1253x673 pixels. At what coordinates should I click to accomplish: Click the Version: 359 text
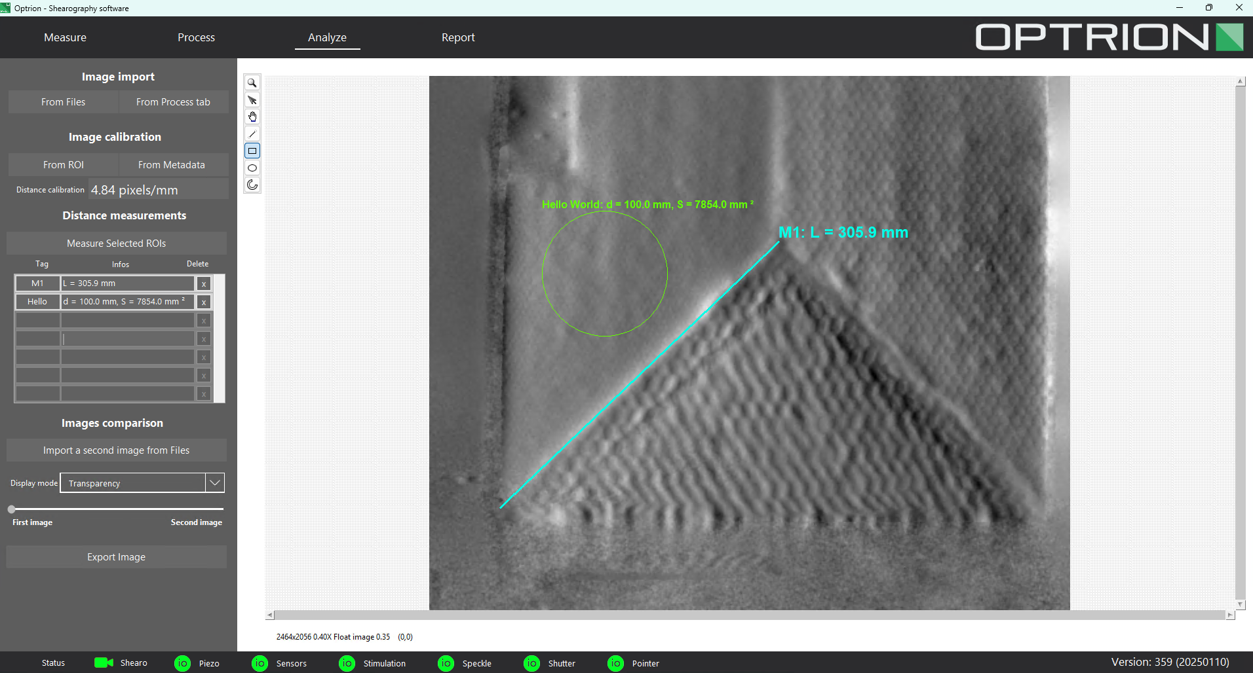coord(1170,663)
